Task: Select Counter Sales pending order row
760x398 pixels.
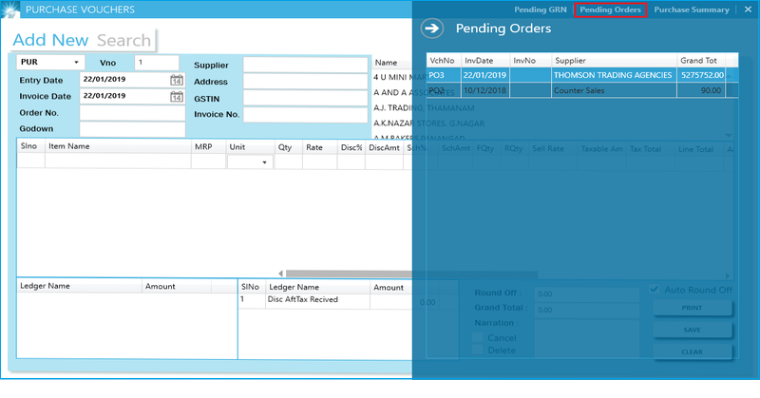Action: tap(582, 90)
